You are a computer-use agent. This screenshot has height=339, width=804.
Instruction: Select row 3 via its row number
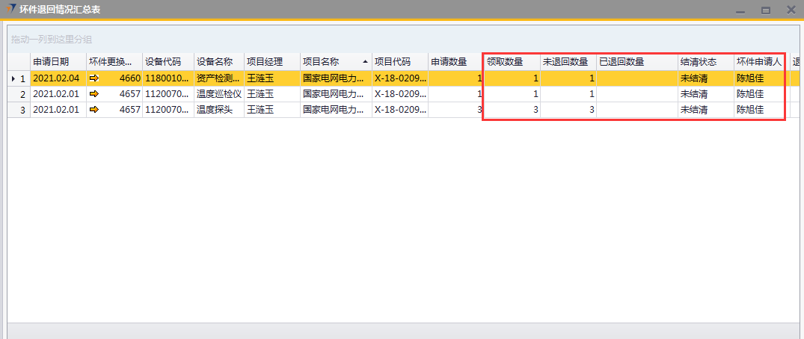coord(22,110)
